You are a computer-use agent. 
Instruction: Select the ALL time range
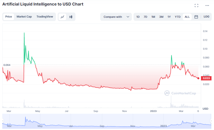coord(187,17)
